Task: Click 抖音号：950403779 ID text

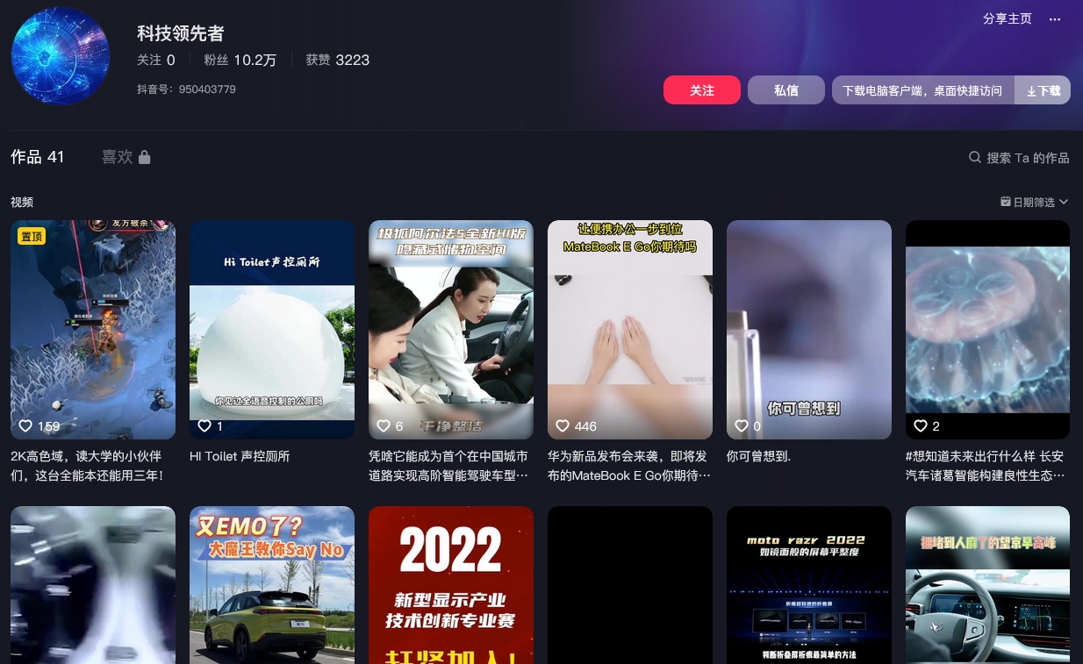Action: [x=186, y=89]
